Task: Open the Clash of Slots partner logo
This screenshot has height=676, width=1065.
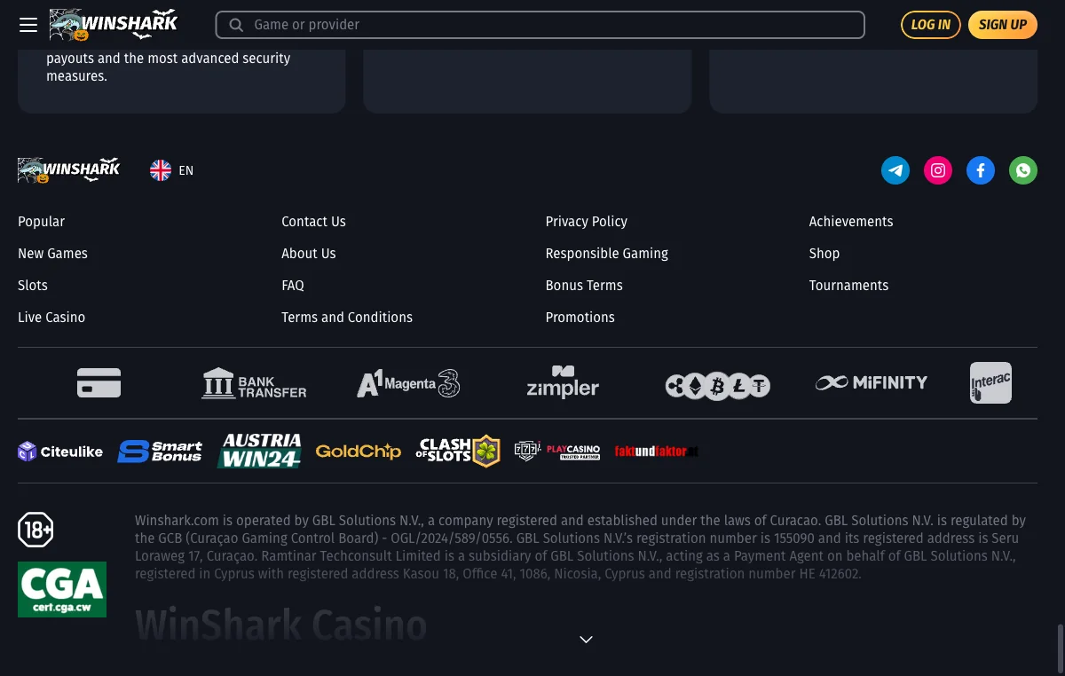Action: pos(458,451)
